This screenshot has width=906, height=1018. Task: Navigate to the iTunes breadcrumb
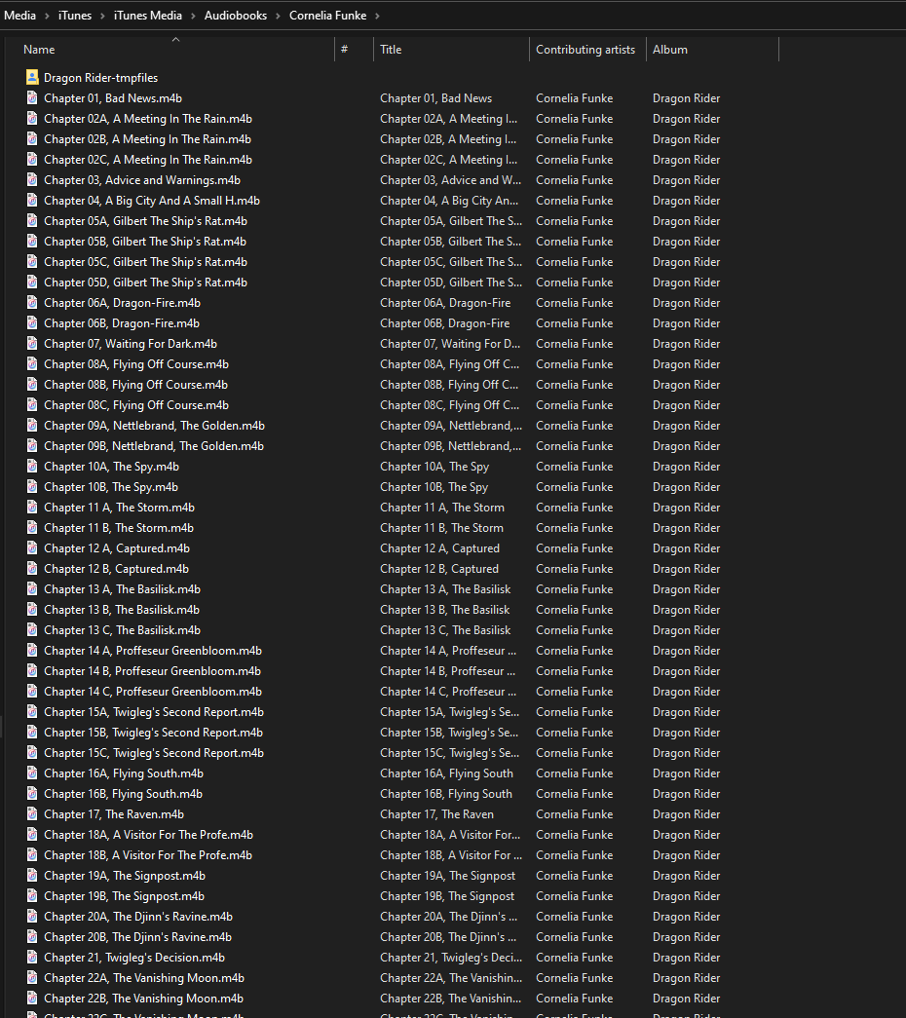coord(75,16)
